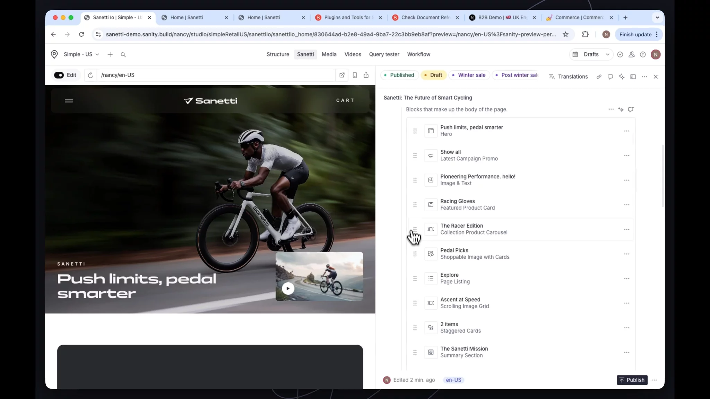This screenshot has width=710, height=399.
Task: Copy document link via link icon
Action: point(599,77)
